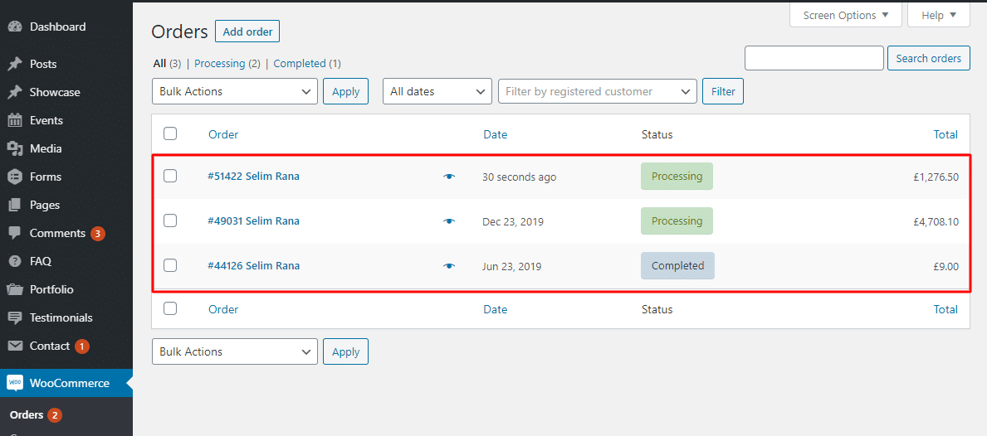This screenshot has width=987, height=436.
Task: Click the Comments speech bubble icon
Action: [14, 233]
